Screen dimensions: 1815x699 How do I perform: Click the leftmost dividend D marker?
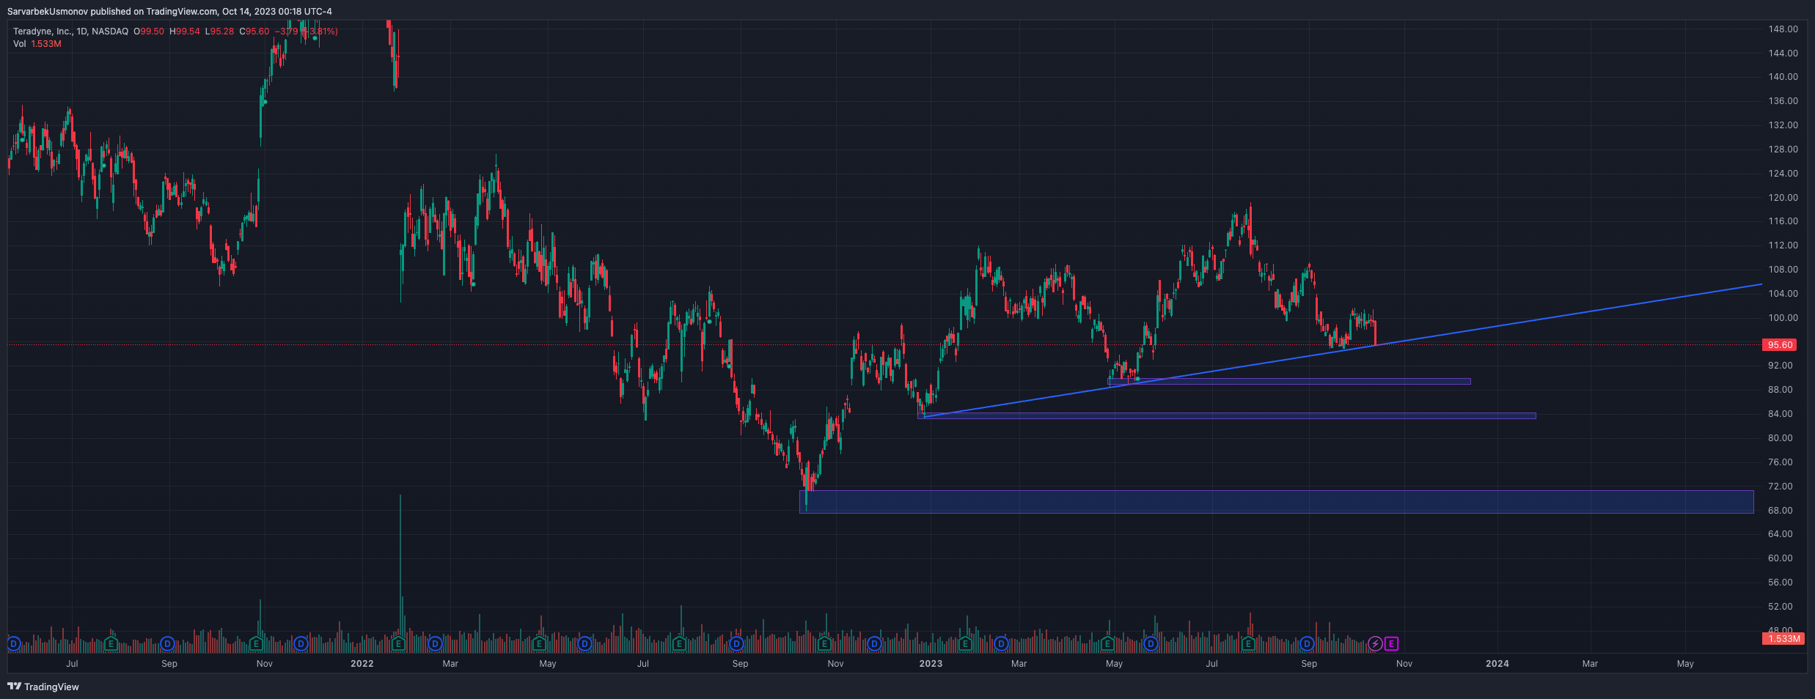tap(13, 644)
